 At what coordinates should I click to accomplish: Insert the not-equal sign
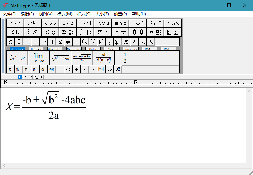click(x=68, y=42)
